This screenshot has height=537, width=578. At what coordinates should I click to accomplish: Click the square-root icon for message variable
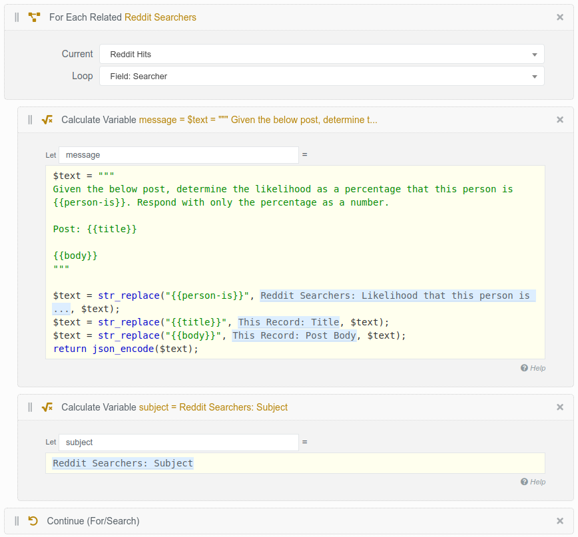tap(47, 120)
